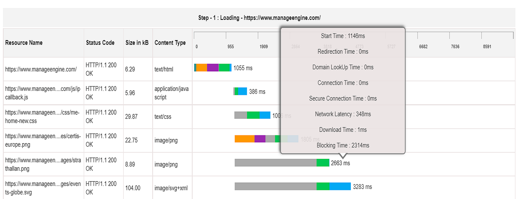Click the Step 1 Loading title bar

[259, 18]
